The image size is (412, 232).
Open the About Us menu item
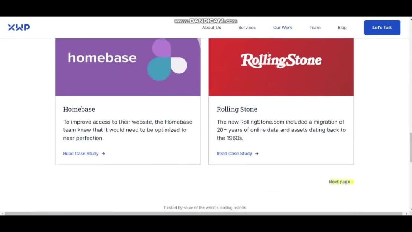point(211,28)
